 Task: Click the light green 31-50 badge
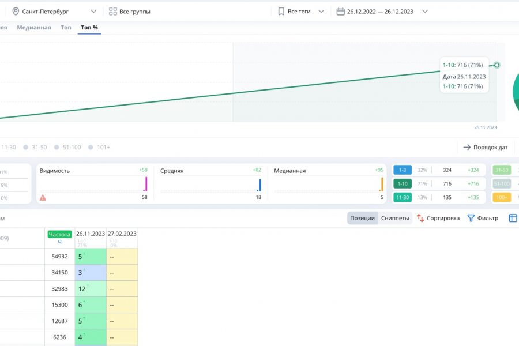[502, 170]
